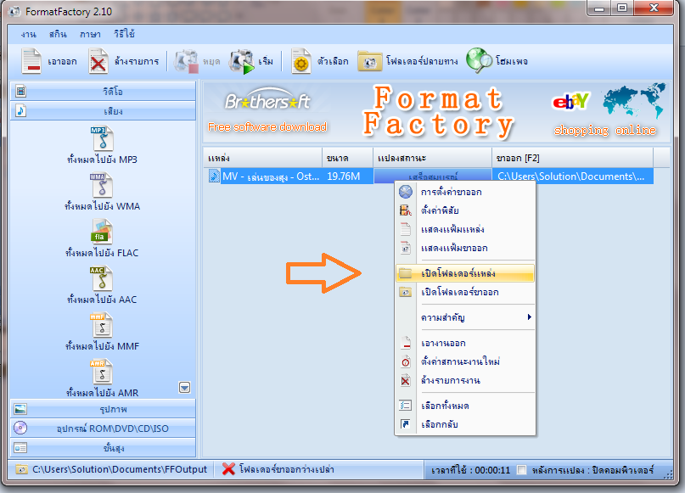The width and height of the screenshot is (685, 493).
Task: Expand the Video category panel
Action: click(103, 92)
